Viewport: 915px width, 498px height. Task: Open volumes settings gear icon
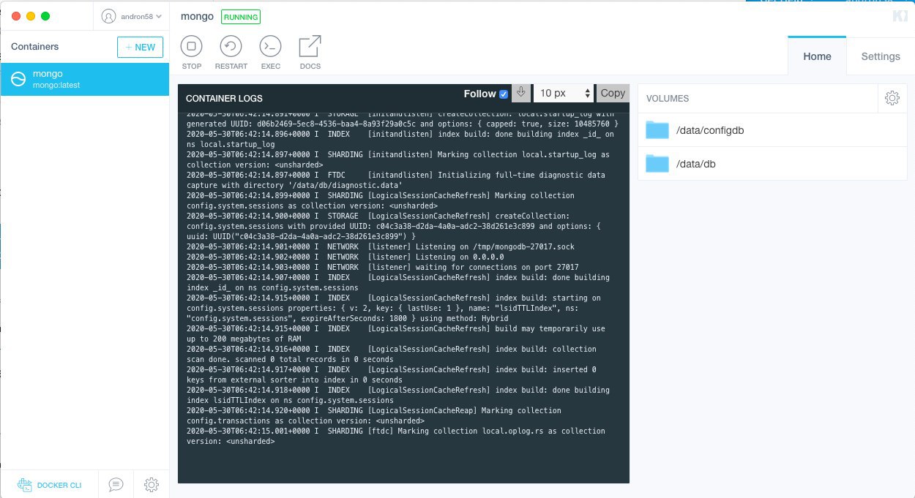coord(892,98)
